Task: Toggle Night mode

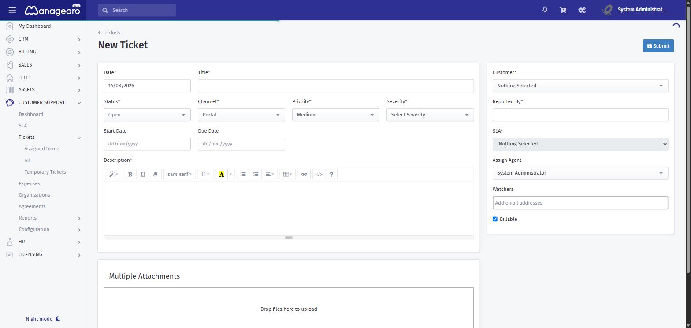Action: (x=43, y=319)
